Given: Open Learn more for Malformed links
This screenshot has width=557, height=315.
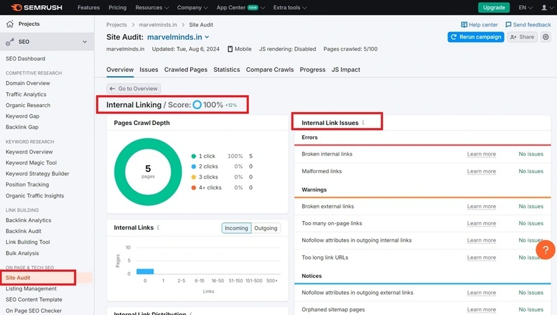Looking at the screenshot, I should (481, 171).
